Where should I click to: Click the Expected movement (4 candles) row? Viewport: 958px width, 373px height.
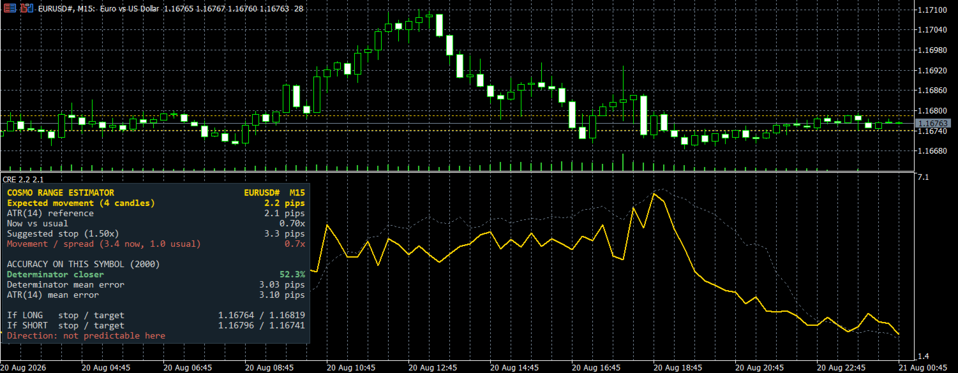coord(156,203)
